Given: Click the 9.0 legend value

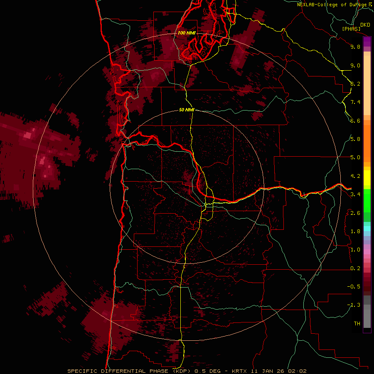Looking at the screenshot, I should pos(355,65).
